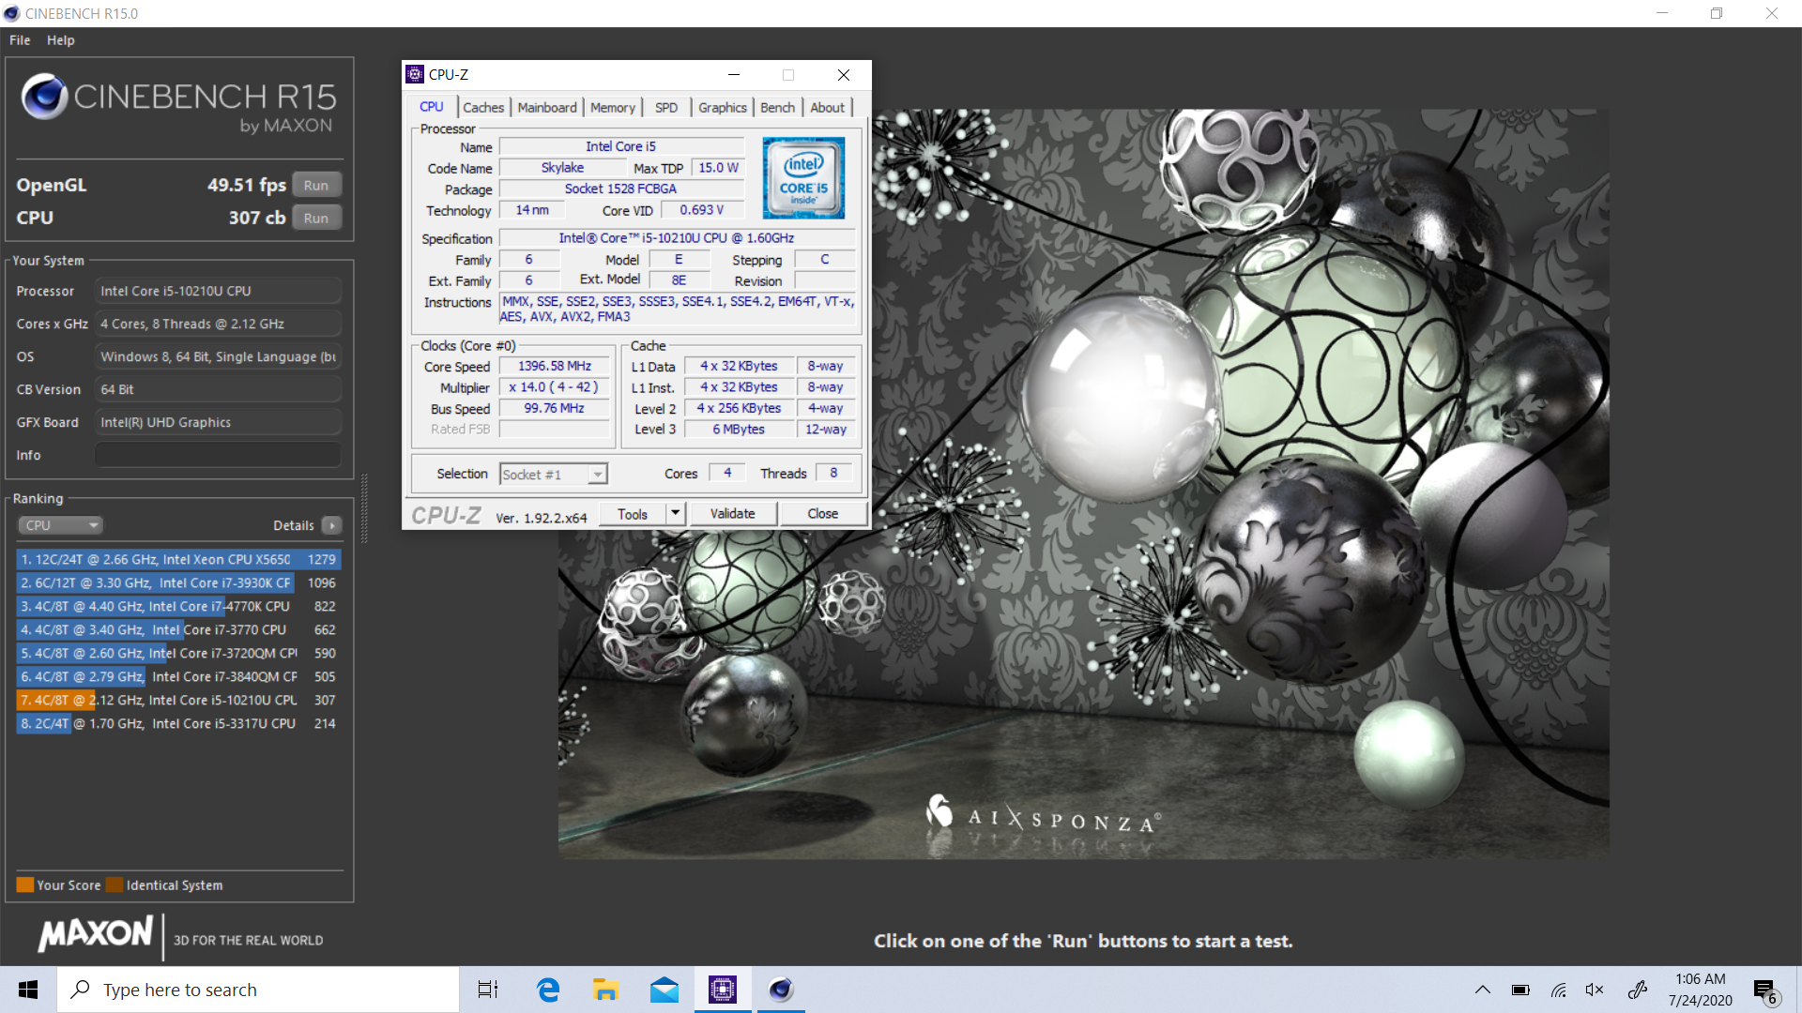
Task: Switch to the SPD tab in CPU-Z
Action: (x=666, y=108)
